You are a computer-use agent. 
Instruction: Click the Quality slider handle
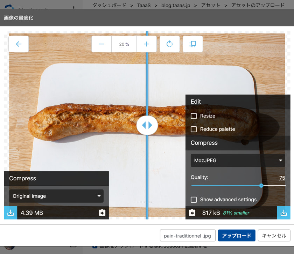coord(261,186)
